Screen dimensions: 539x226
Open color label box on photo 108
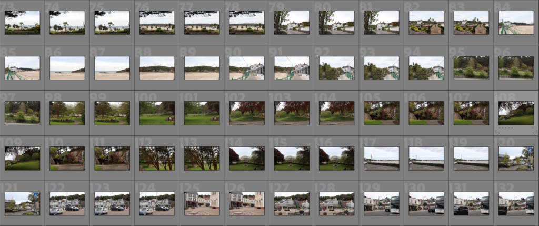point(533,128)
